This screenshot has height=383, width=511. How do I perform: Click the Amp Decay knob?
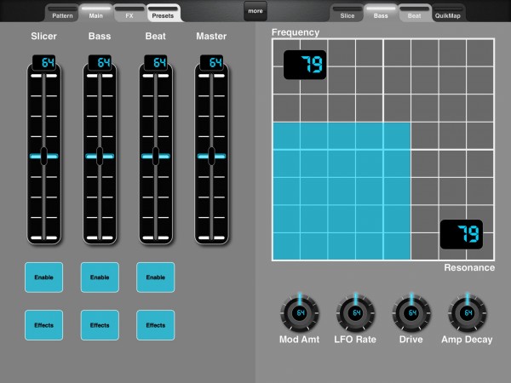pos(468,313)
